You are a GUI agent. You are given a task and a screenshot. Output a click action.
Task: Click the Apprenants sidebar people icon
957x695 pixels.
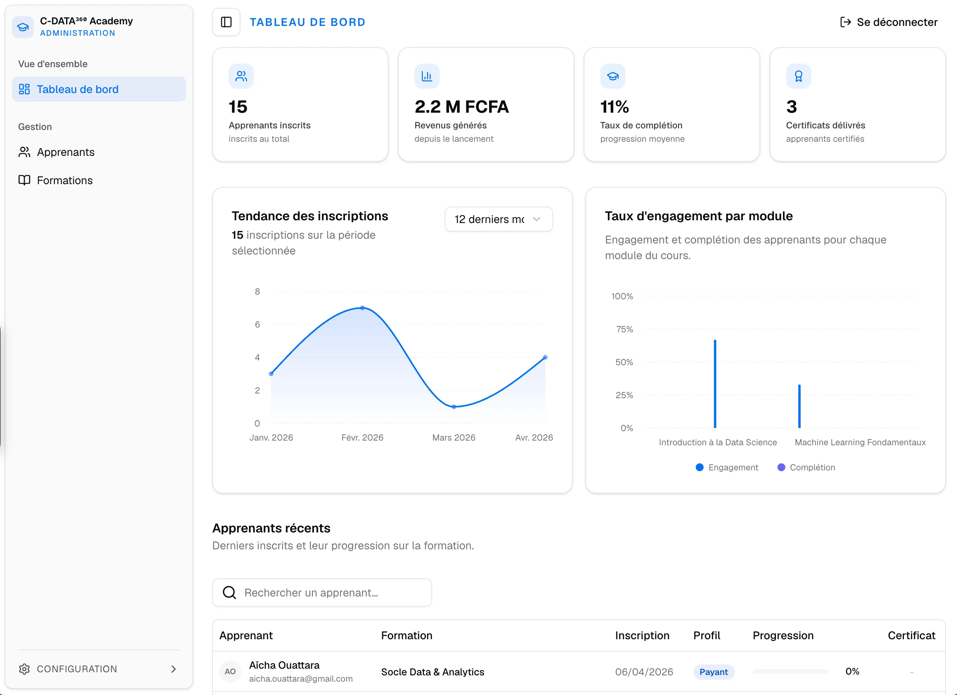[x=24, y=152]
